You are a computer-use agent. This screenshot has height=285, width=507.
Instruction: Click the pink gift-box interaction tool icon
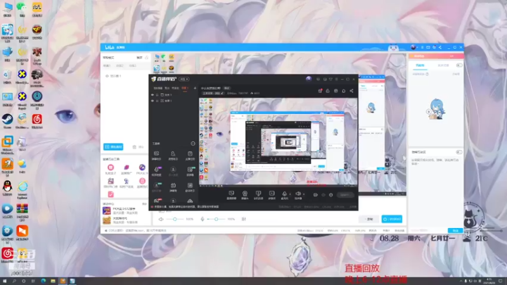110,167
